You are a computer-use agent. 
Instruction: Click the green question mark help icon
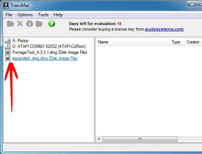51,24
